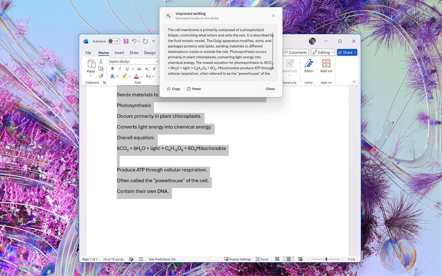Open the account profile picture
Screen dimensions: 442x276
click(x=312, y=41)
